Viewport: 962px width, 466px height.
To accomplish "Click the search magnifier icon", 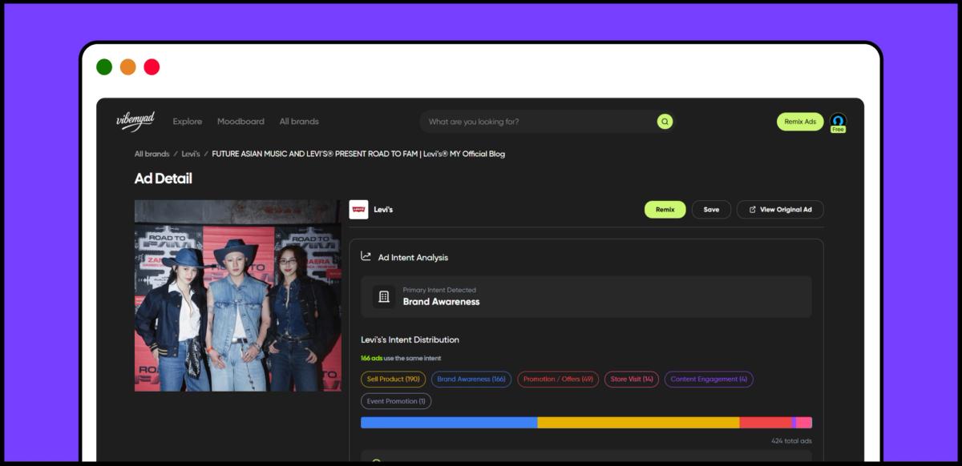I will click(665, 121).
